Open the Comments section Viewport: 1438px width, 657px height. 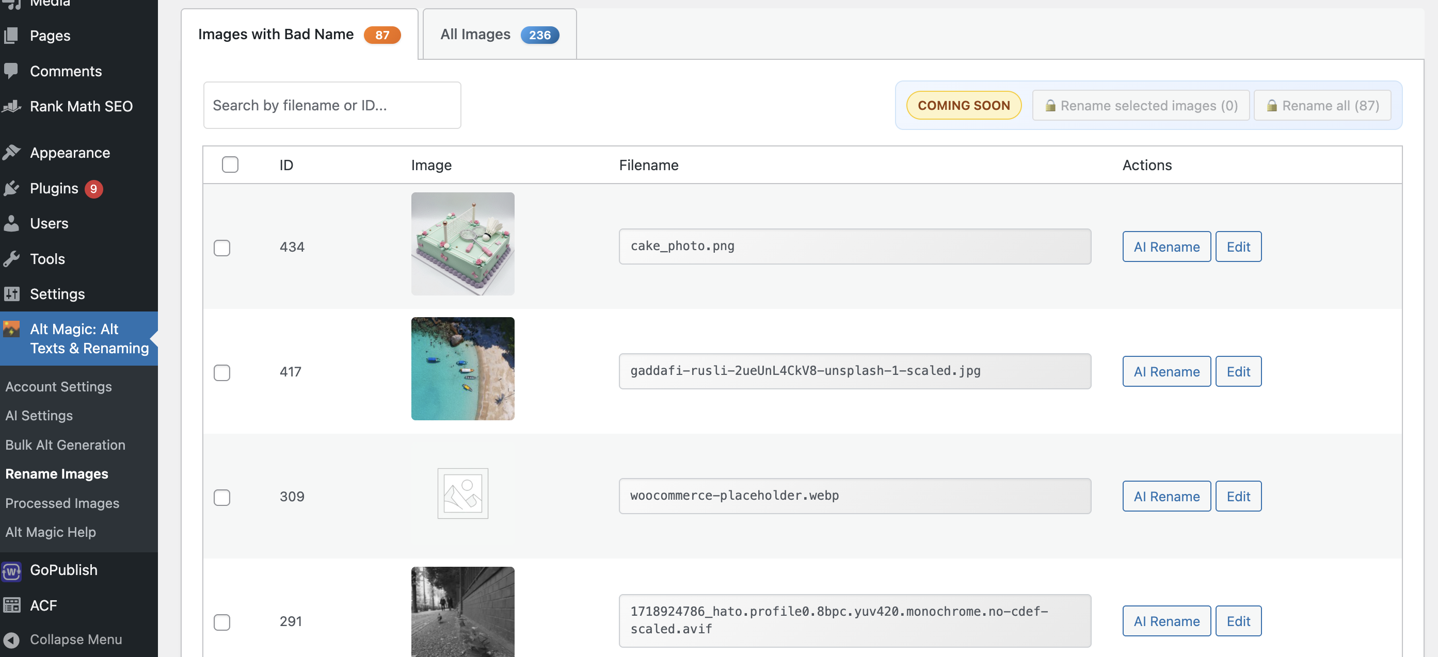(x=66, y=71)
